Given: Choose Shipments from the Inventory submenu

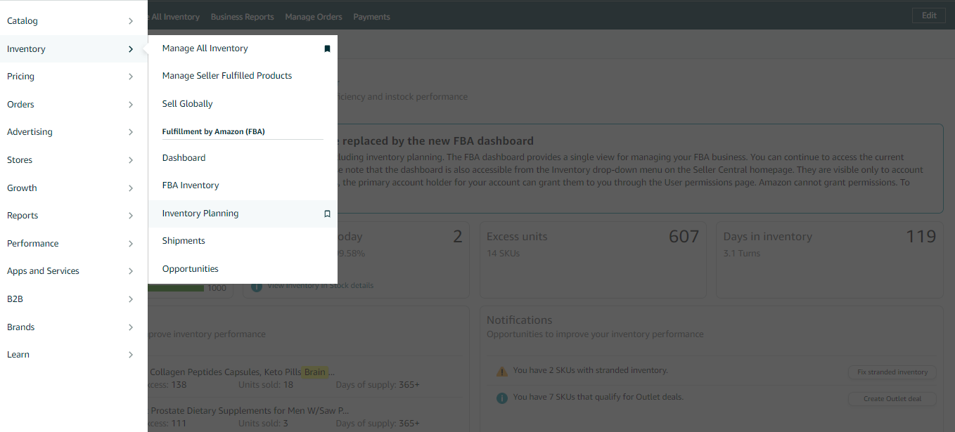Looking at the screenshot, I should [184, 240].
